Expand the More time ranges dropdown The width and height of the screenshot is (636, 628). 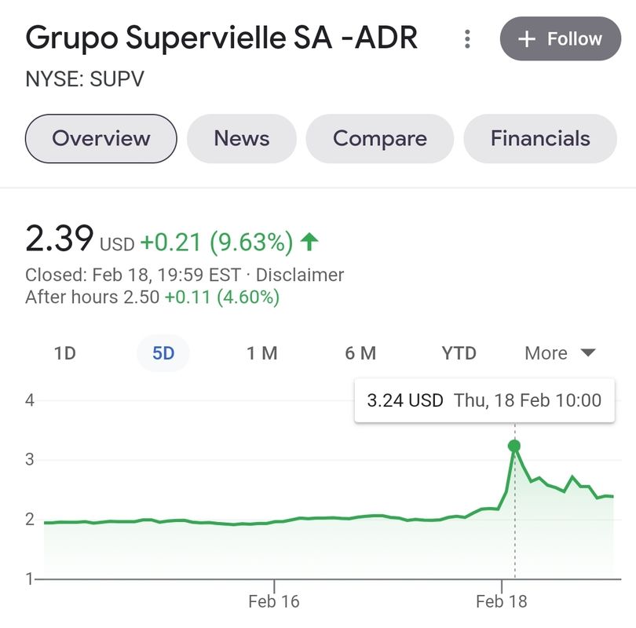point(560,353)
